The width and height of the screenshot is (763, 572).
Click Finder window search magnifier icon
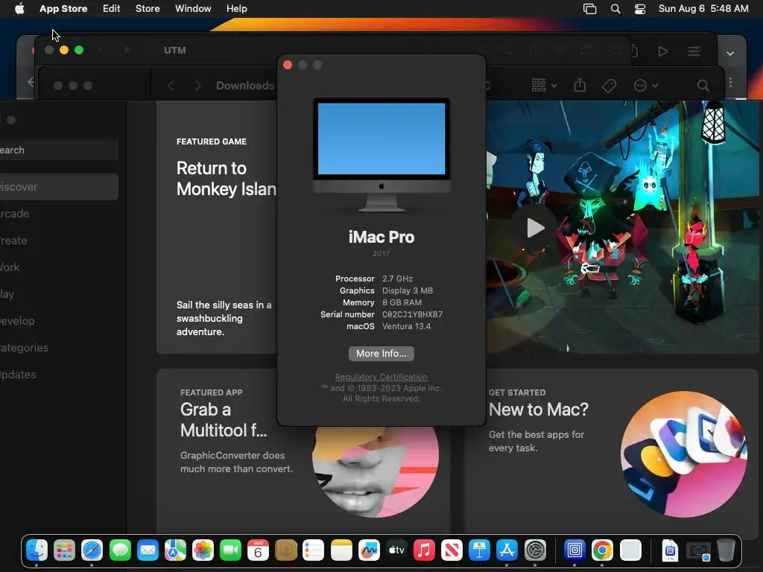tap(703, 86)
